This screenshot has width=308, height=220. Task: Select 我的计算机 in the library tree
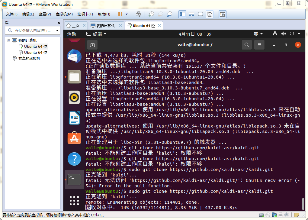27,40
